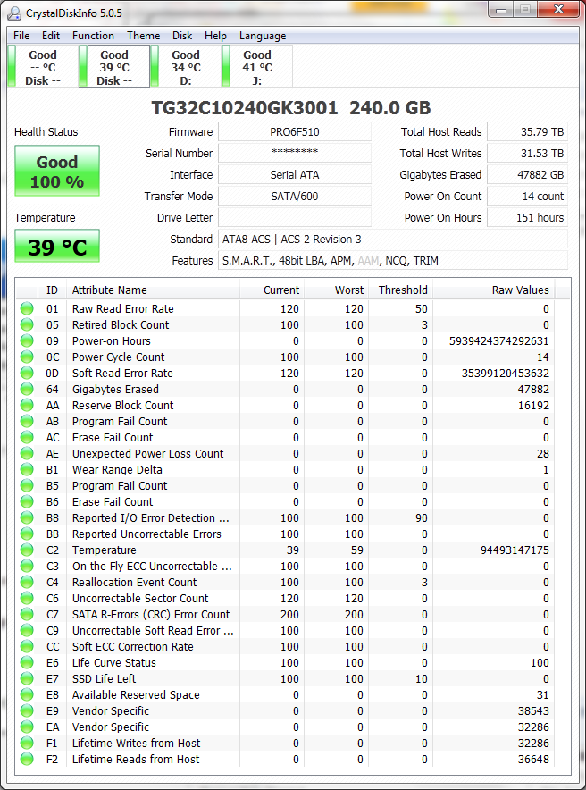This screenshot has height=790, width=586.
Task: Select the D: drive tab at 34 °C
Action: [186, 67]
